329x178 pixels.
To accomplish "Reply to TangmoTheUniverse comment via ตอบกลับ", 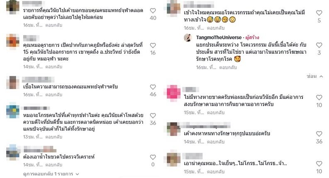I will 228,67.
